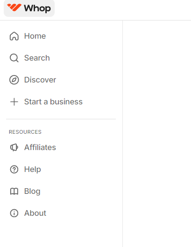Click the Blog open book icon

pyautogui.click(x=14, y=191)
